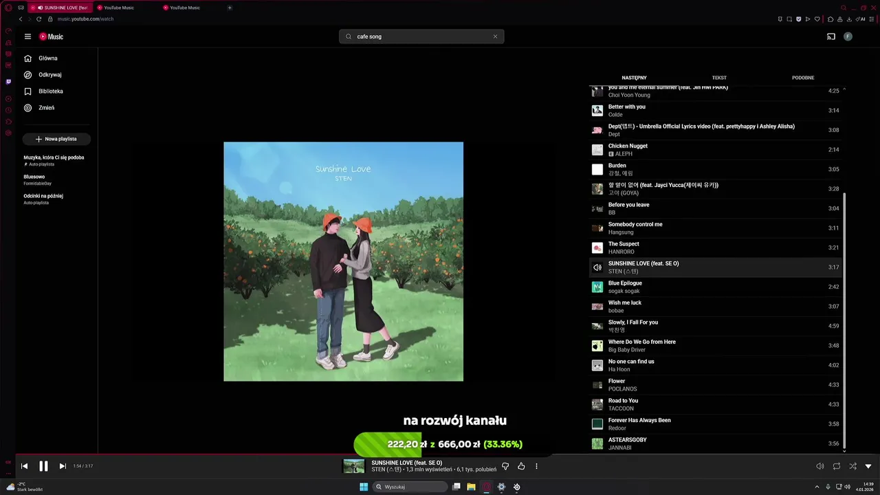Play the track named Burden
Viewport: 880px width, 495px height.
[715, 169]
